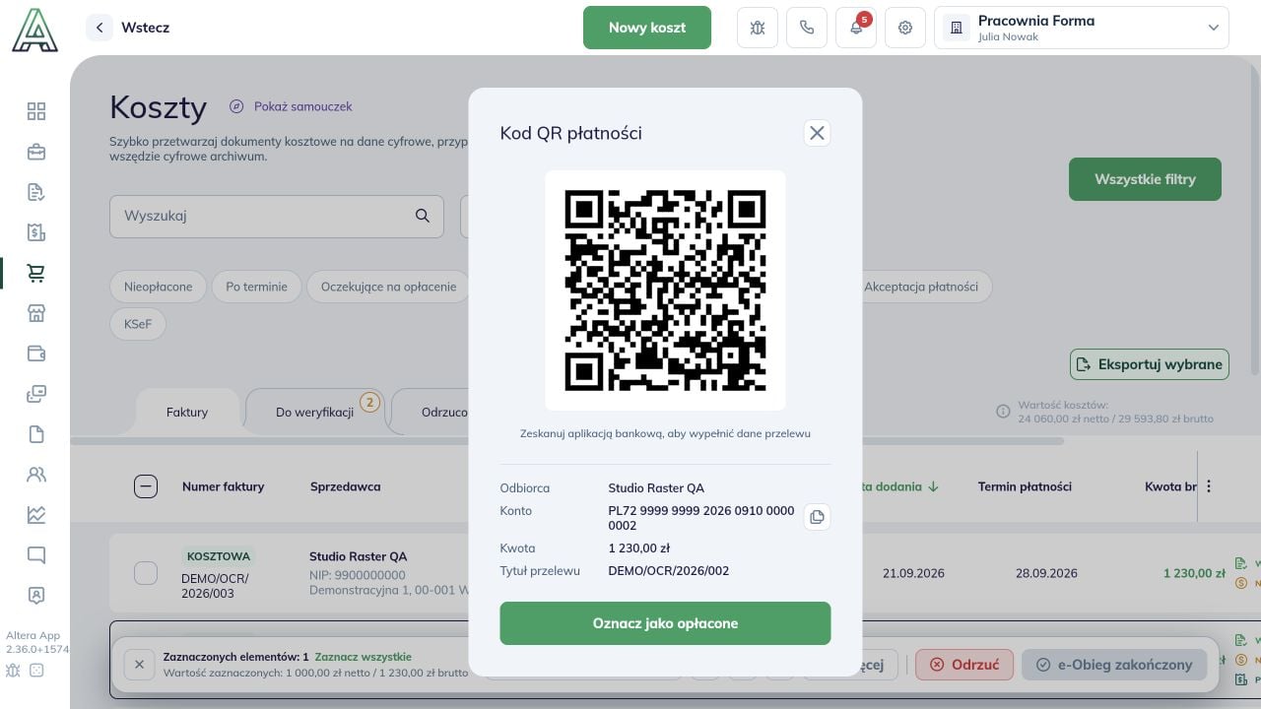Toggle the KSeF filter chip
Viewport: 1261px width, 709px height.
(x=138, y=323)
